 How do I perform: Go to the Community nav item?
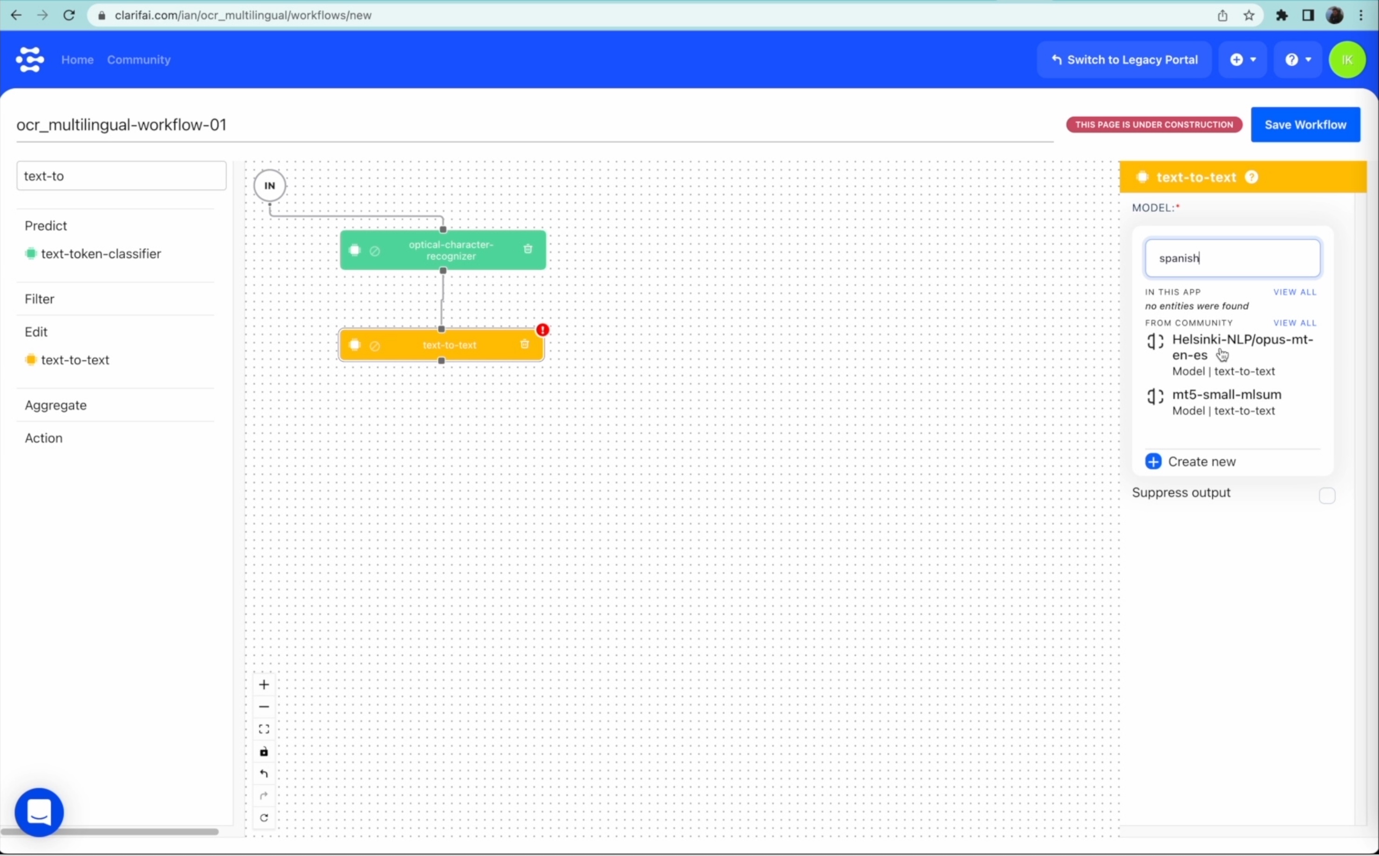pos(139,60)
